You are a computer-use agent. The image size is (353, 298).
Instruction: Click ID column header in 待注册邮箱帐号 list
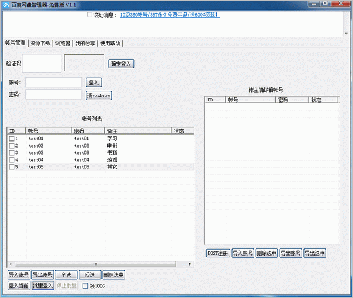215,100
